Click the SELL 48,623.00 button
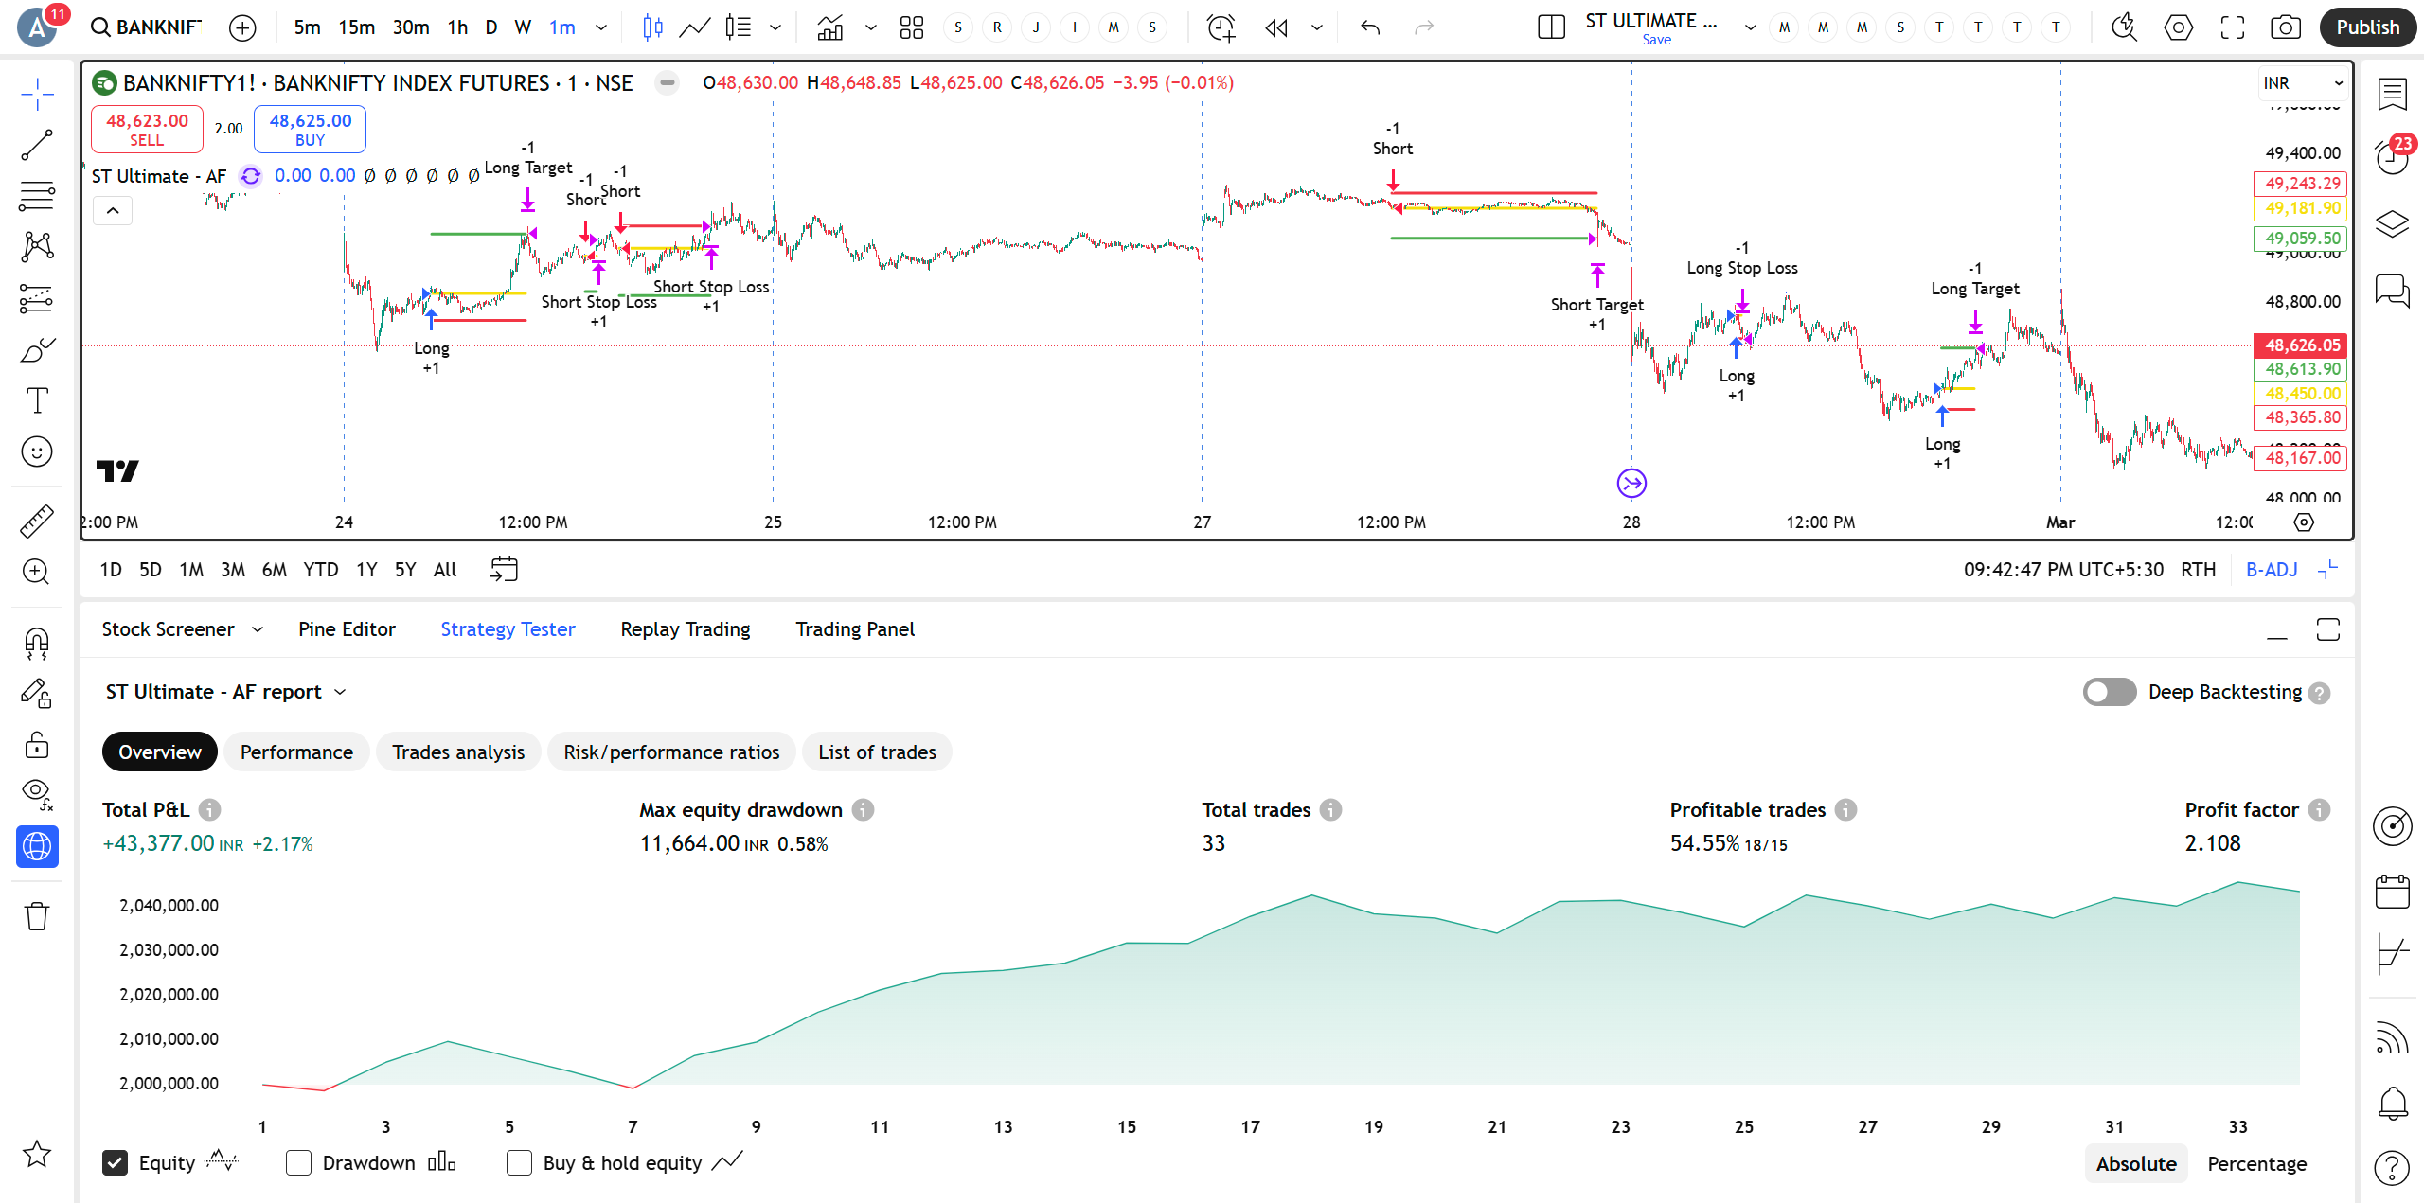 [147, 129]
